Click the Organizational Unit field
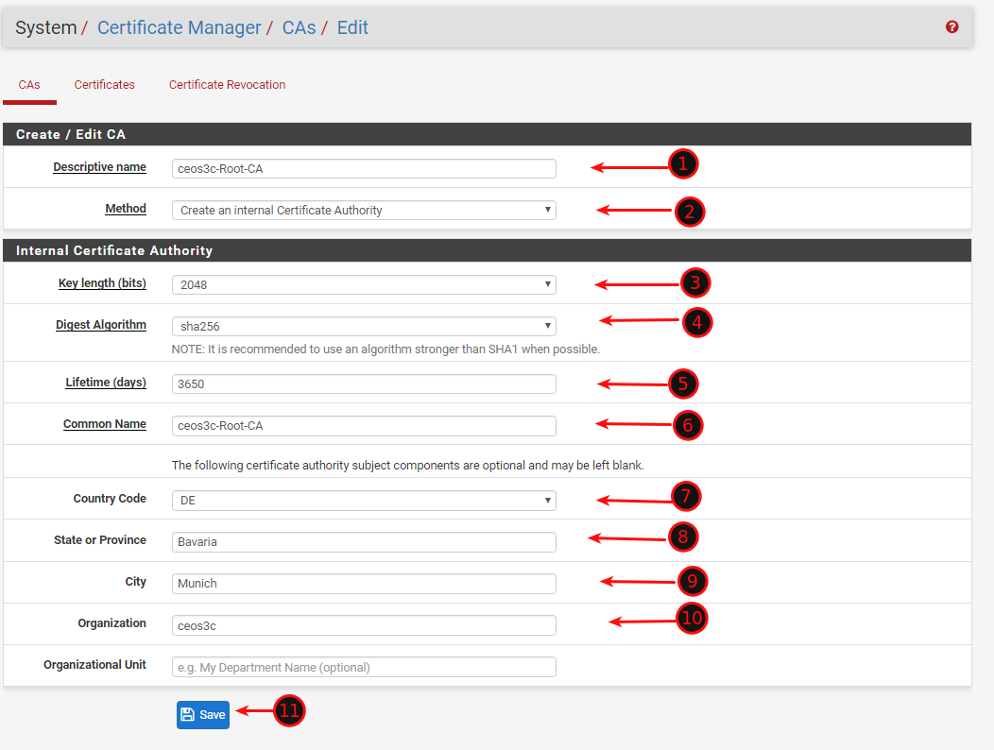The height and width of the screenshot is (750, 994). [x=364, y=667]
